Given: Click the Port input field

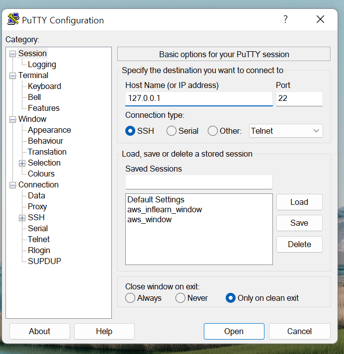Looking at the screenshot, I should (x=299, y=98).
